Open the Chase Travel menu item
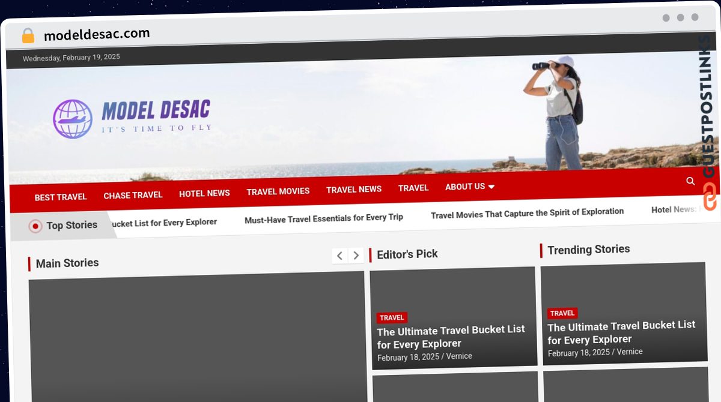Image resolution: width=721 pixels, height=402 pixels. [x=133, y=195]
